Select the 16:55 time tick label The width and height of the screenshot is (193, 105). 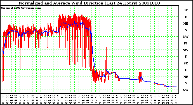click(x=125, y=99)
